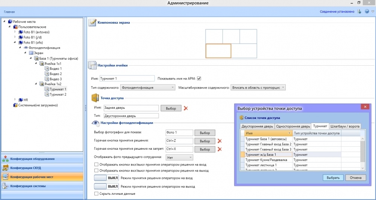
Task: Collapse the Ячейка 1x1 node
Action: (36, 64)
